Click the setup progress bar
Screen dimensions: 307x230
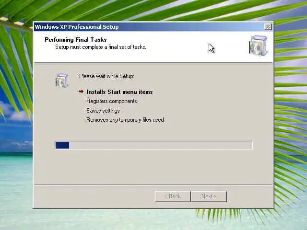click(153, 145)
